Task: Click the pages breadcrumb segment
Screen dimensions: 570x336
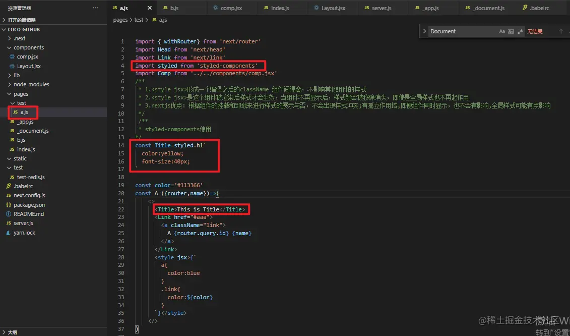Action: [120, 20]
